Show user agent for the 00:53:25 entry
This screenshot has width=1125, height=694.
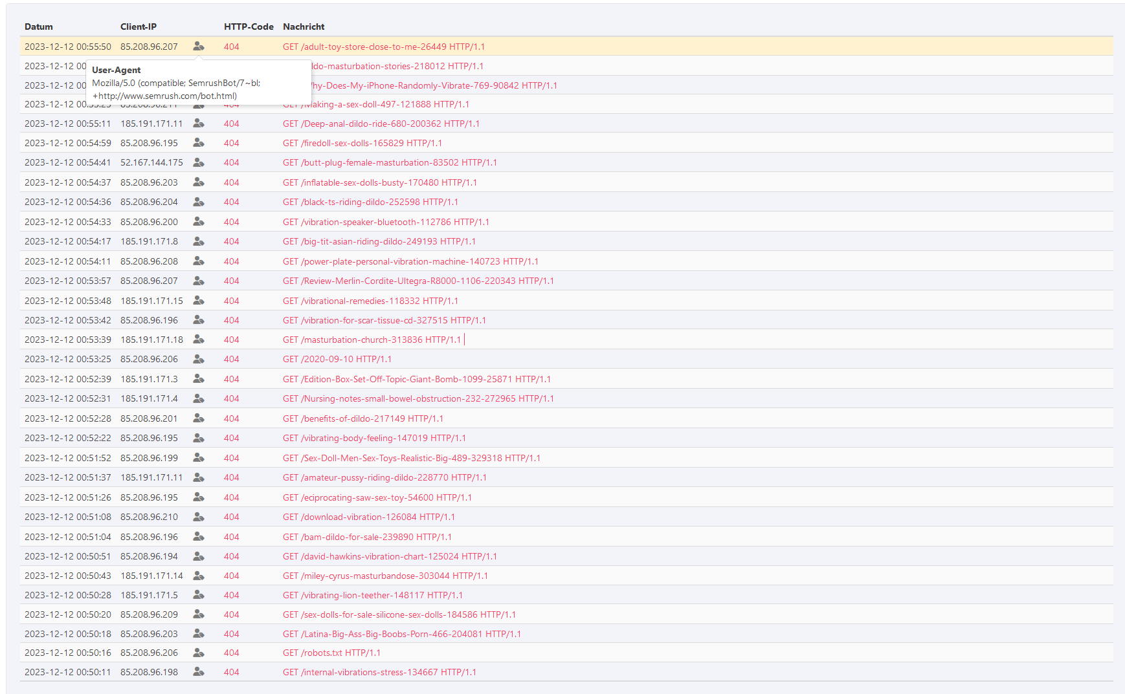pyautogui.click(x=199, y=359)
